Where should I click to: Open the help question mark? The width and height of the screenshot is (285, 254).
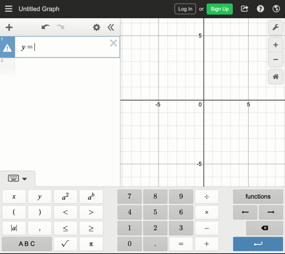[260, 9]
